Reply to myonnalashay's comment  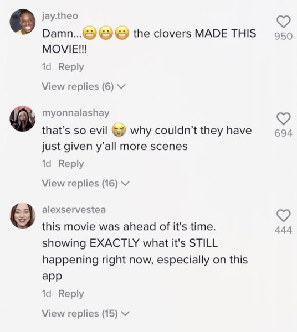[71, 164]
